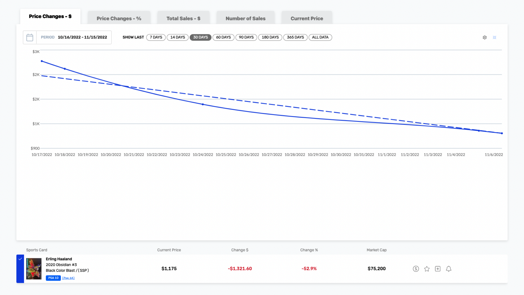Click the Pop: 64 link

pyautogui.click(x=68, y=278)
